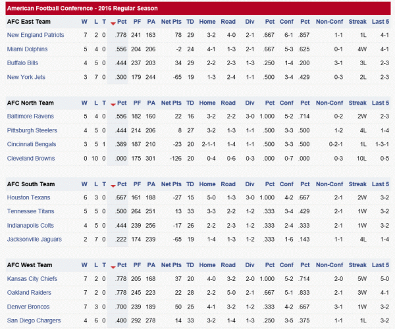The image size is (395, 329).
Task: Open the Jacksonville Jaguars team link
Action: coord(34,240)
